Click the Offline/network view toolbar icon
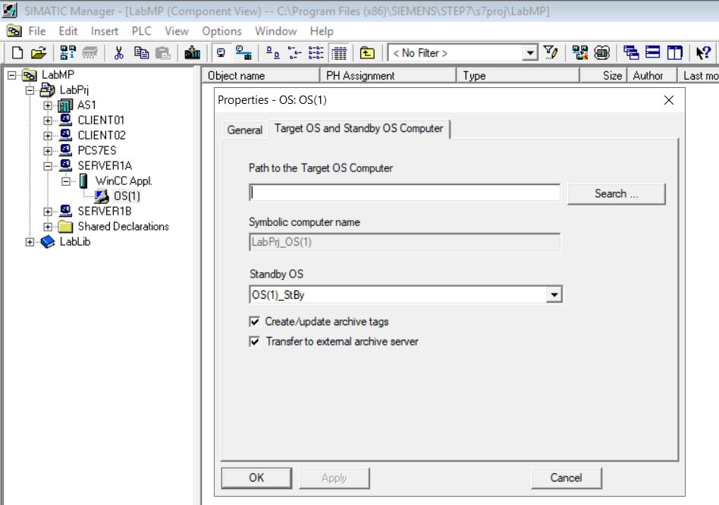Viewport: 719px width, 505px height. [x=243, y=53]
